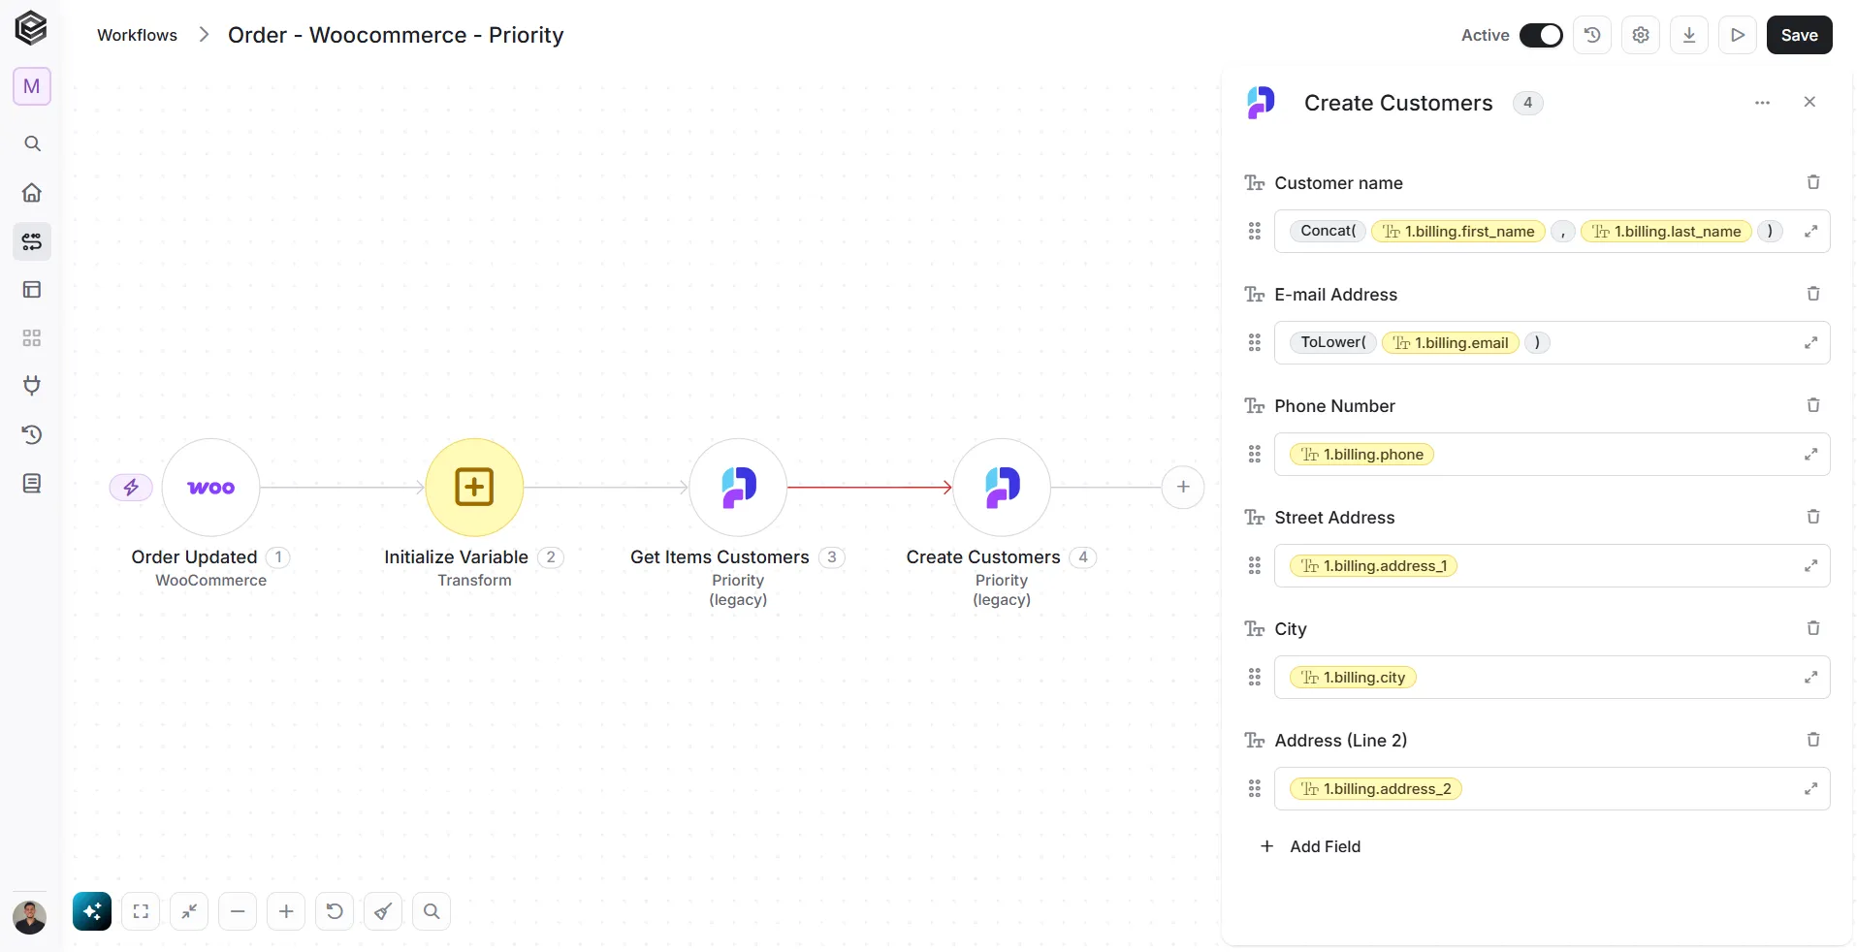Select the Initialize Variable node
This screenshot has height=952, width=1857.
tap(474, 487)
